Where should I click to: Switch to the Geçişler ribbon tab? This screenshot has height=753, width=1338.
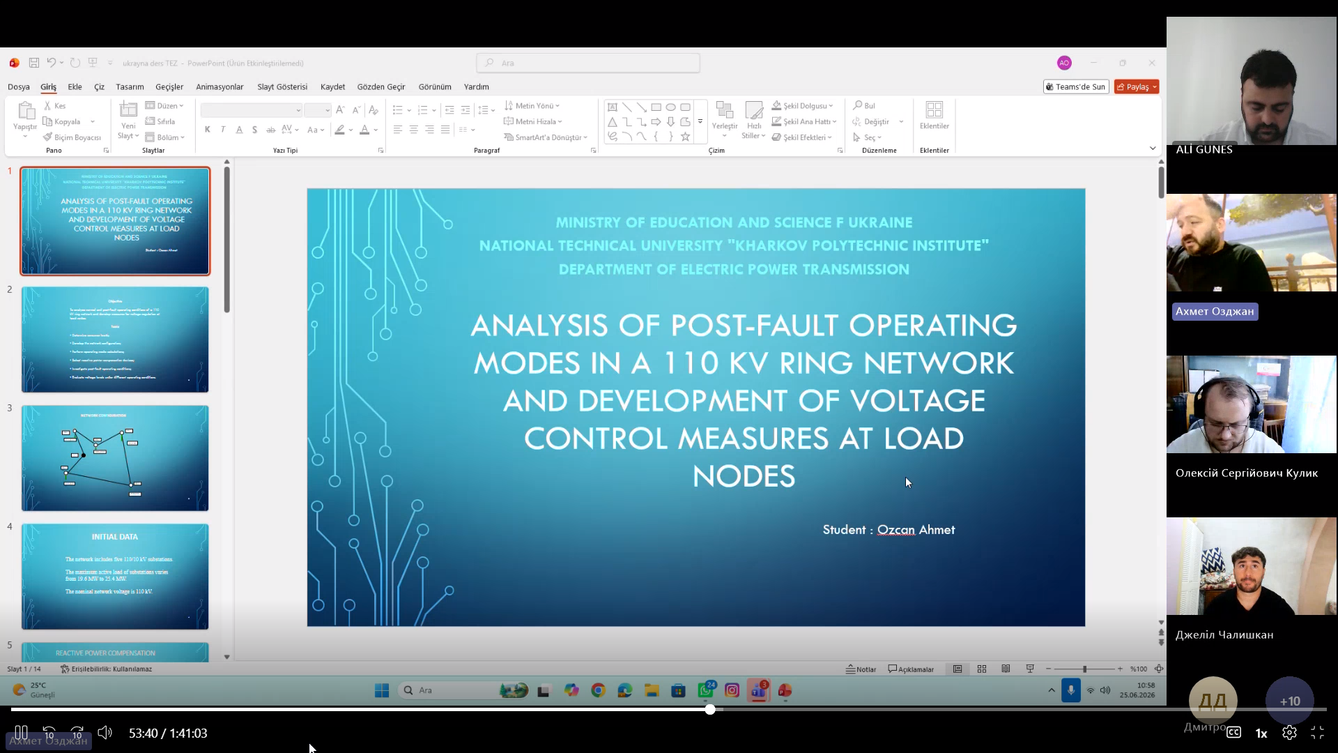point(169,87)
